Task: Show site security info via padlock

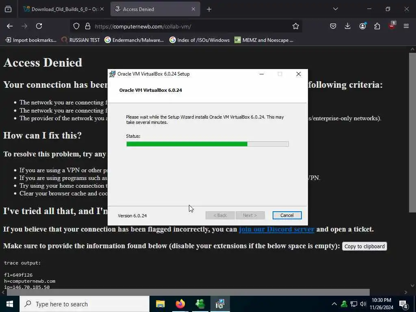Action: (88, 26)
